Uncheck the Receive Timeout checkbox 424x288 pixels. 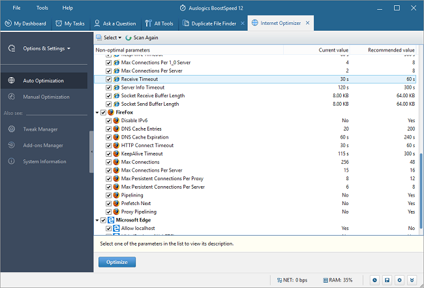coord(109,79)
